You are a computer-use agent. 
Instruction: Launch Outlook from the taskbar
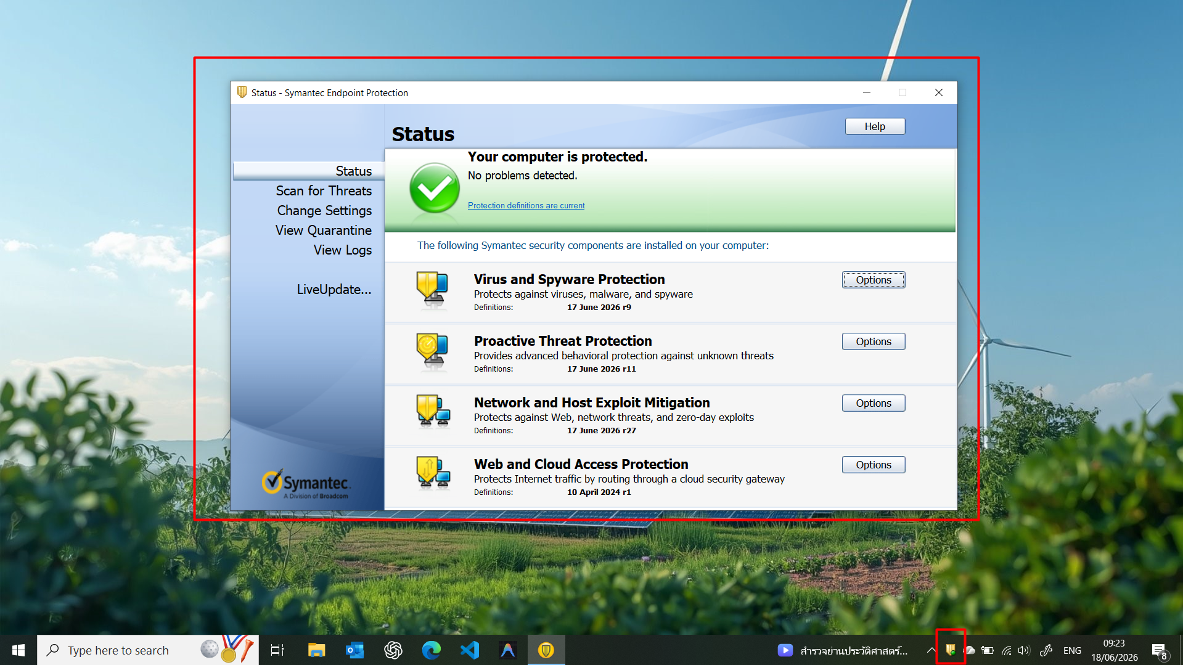pos(354,650)
